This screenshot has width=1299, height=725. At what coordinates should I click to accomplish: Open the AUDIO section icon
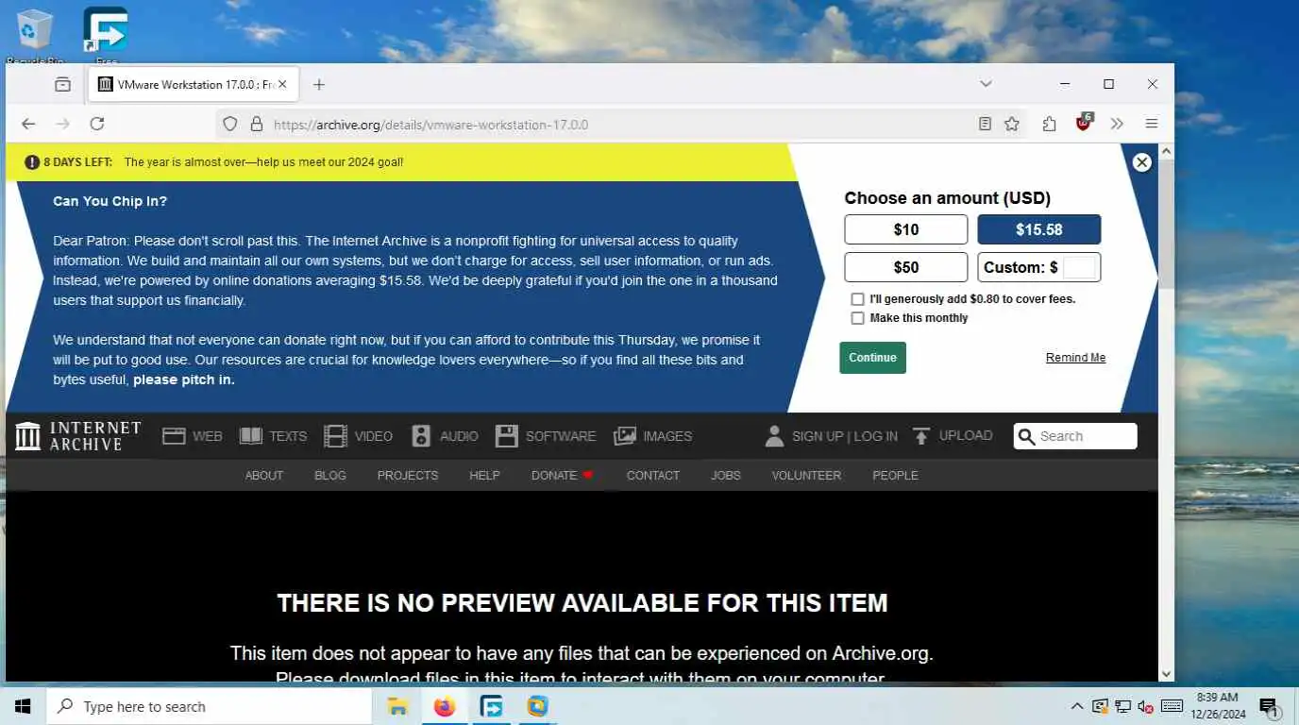[421, 436]
